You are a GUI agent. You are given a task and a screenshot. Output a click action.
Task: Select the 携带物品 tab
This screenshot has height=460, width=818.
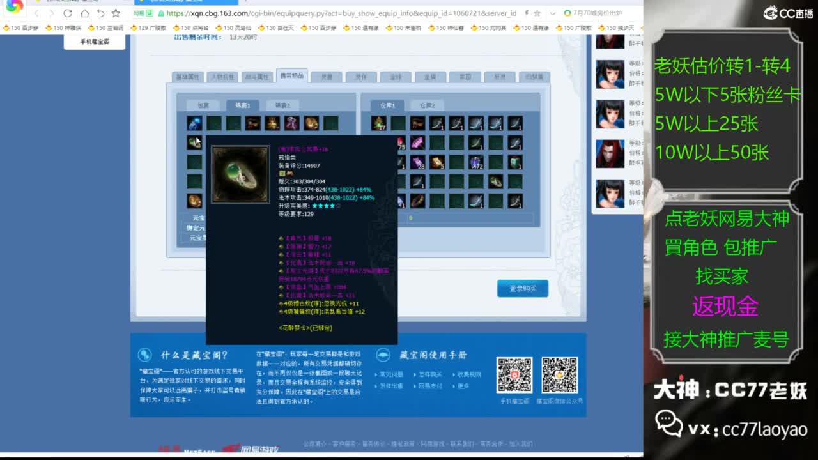point(291,75)
